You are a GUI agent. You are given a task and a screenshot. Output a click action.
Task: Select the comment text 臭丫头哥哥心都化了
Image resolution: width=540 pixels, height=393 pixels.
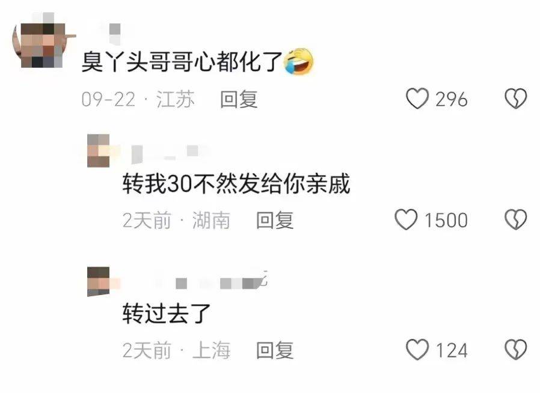tap(182, 61)
